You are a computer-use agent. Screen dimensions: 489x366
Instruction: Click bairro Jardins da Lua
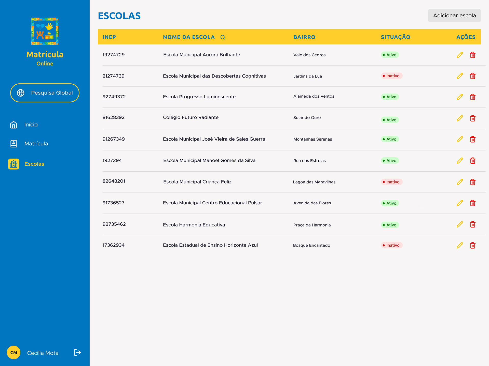coord(308,76)
